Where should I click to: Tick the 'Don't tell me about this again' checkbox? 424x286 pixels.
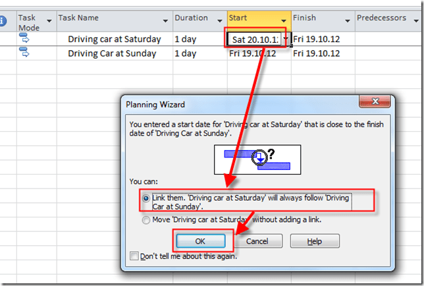[135, 256]
